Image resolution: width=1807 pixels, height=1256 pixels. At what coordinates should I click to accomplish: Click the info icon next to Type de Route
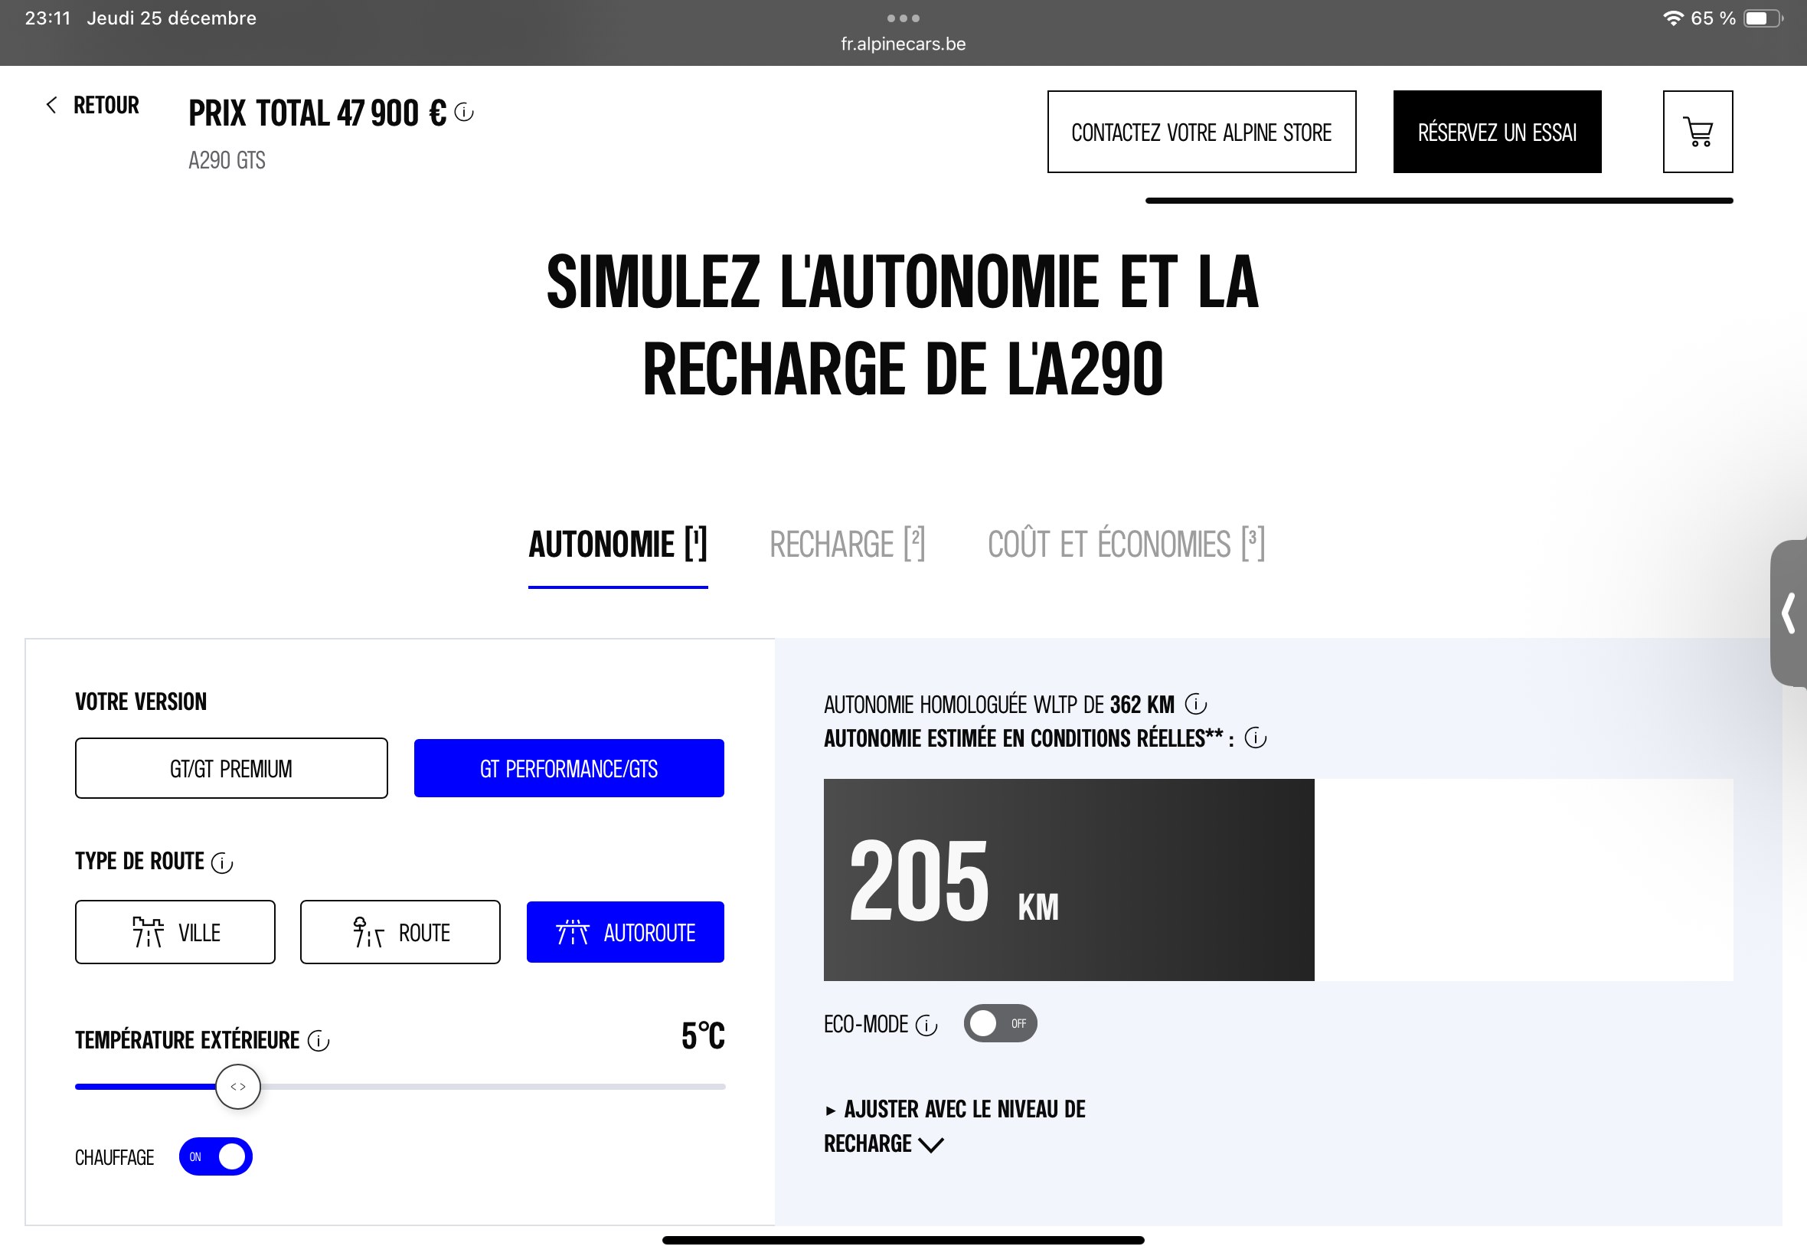coord(223,863)
